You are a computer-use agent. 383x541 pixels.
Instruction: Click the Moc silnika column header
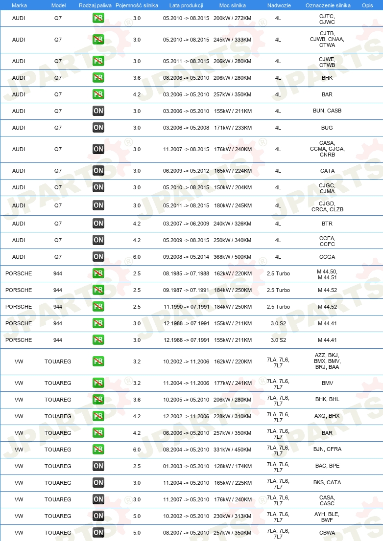[233, 5]
